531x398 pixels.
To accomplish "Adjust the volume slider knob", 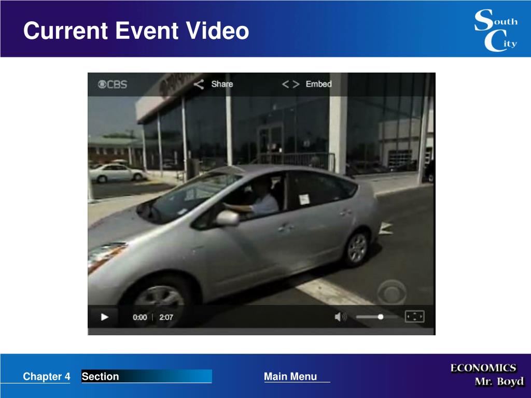I will tap(380, 317).
